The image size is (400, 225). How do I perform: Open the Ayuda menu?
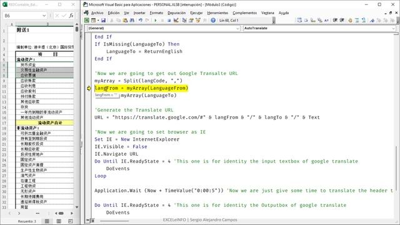[x=284, y=12]
